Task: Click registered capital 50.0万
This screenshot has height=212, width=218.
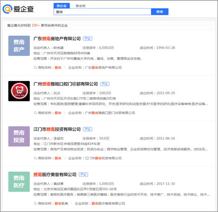Action: pos(104,139)
